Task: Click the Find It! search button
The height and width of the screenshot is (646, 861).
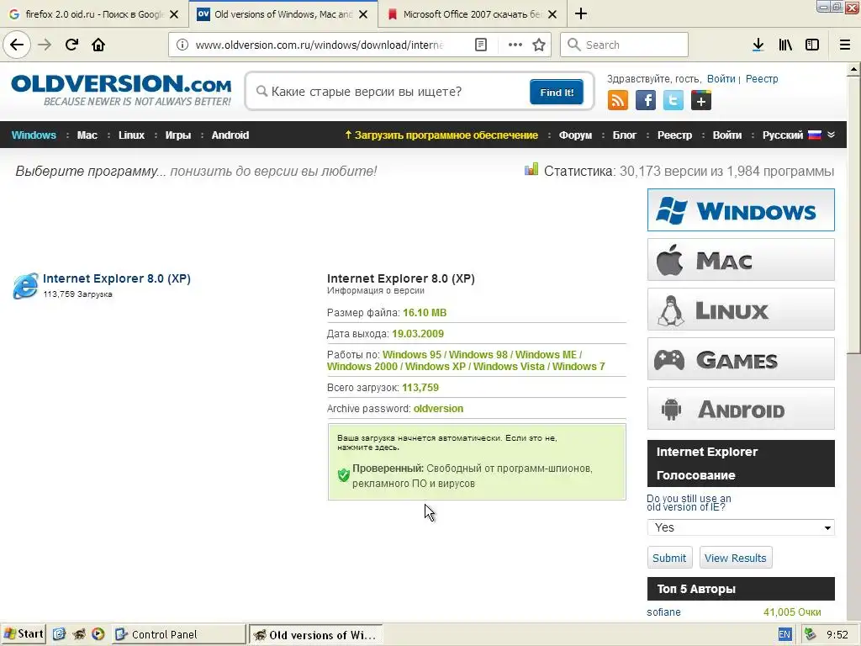Action: [x=557, y=92]
